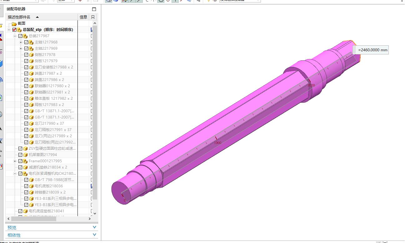Toggle the checkbox for 联轴器02217981 x 2
This screenshot has height=243, width=405.
[x=26, y=92]
